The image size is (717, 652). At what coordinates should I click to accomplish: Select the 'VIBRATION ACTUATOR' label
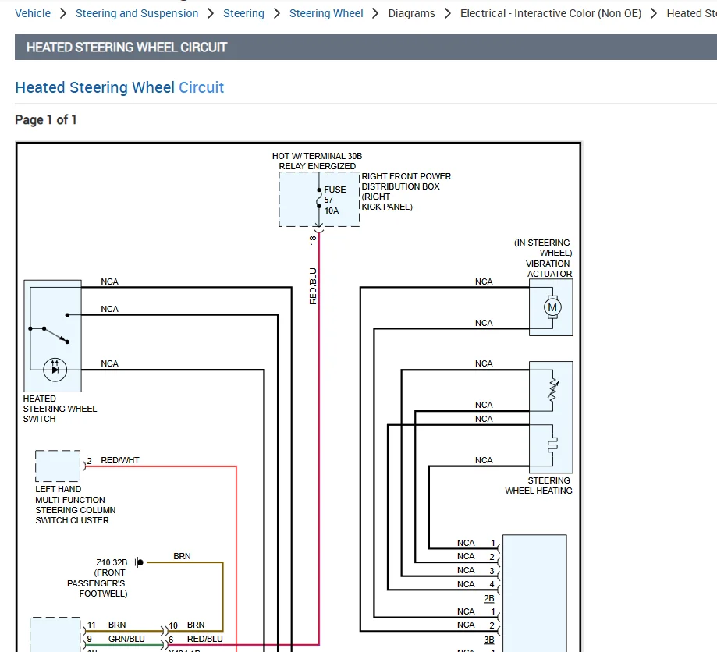point(548,269)
